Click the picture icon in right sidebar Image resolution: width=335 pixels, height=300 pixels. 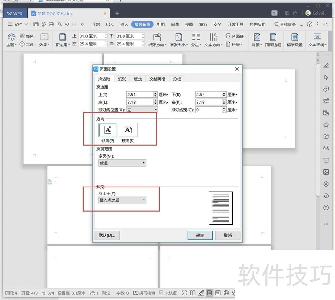pyautogui.click(x=326, y=172)
